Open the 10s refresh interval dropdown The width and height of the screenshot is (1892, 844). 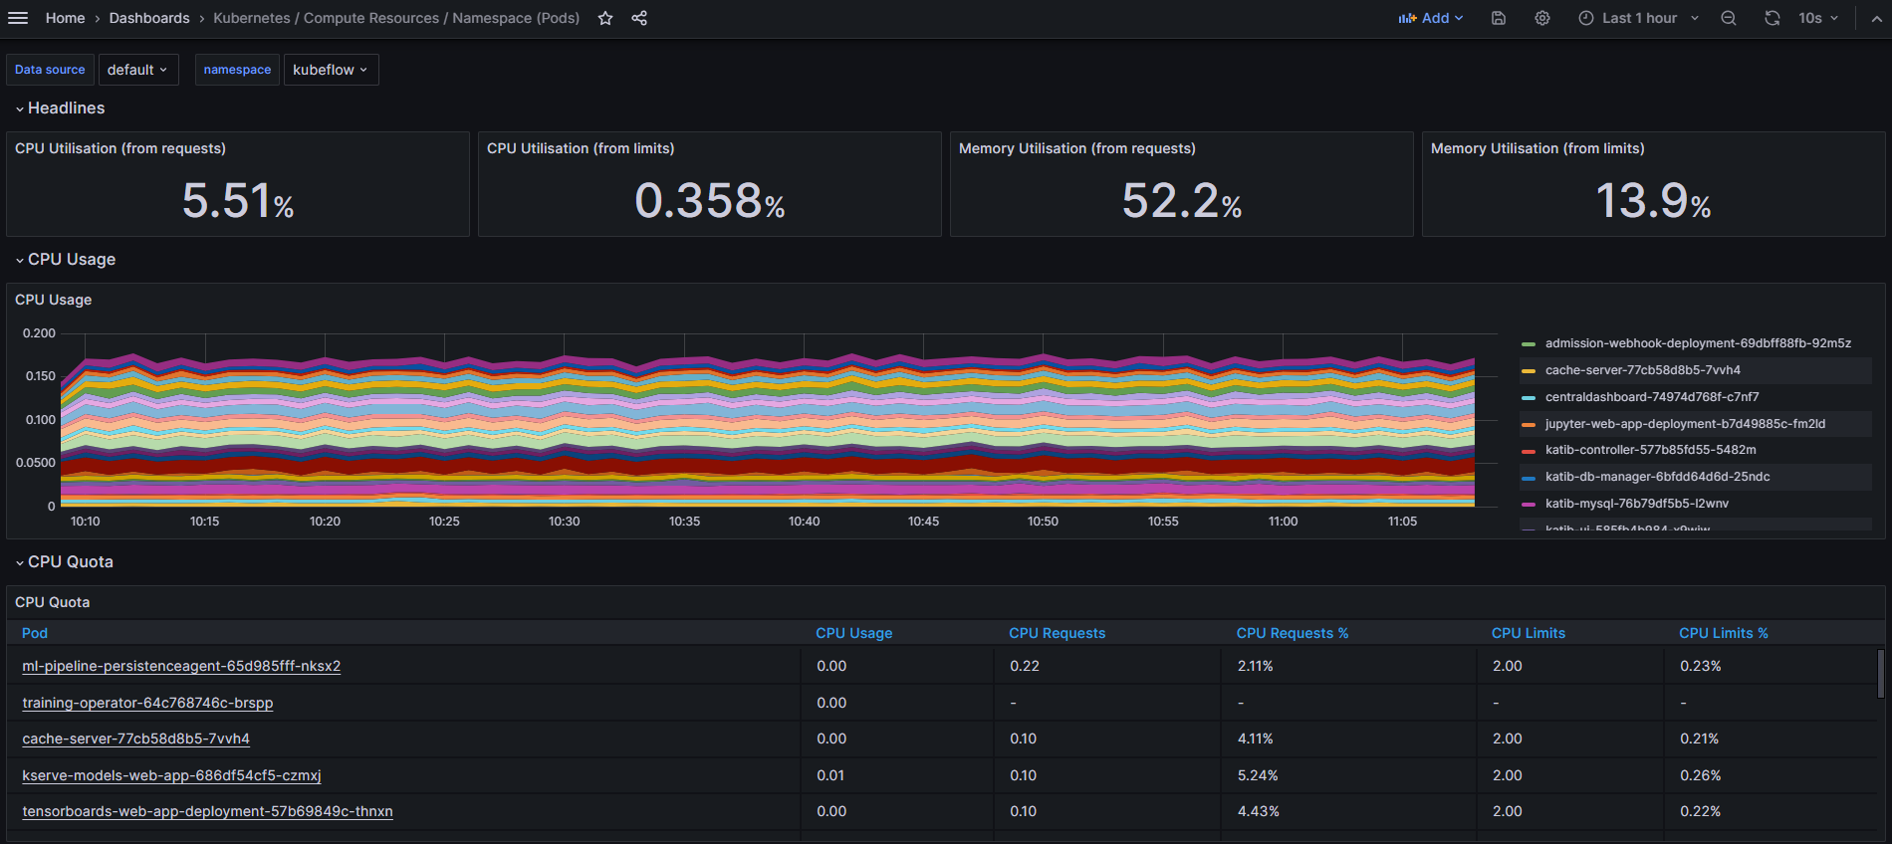1818,18
